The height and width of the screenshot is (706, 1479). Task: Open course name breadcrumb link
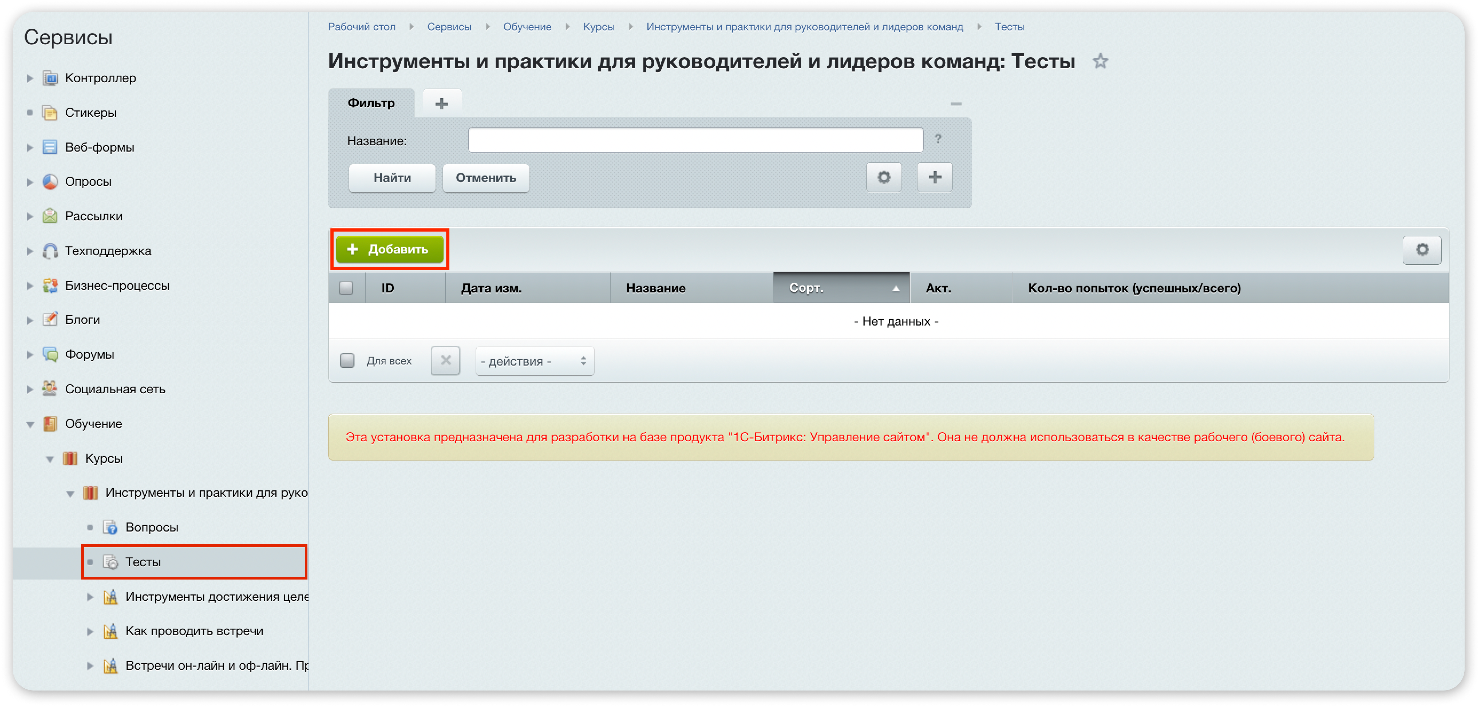click(x=804, y=26)
